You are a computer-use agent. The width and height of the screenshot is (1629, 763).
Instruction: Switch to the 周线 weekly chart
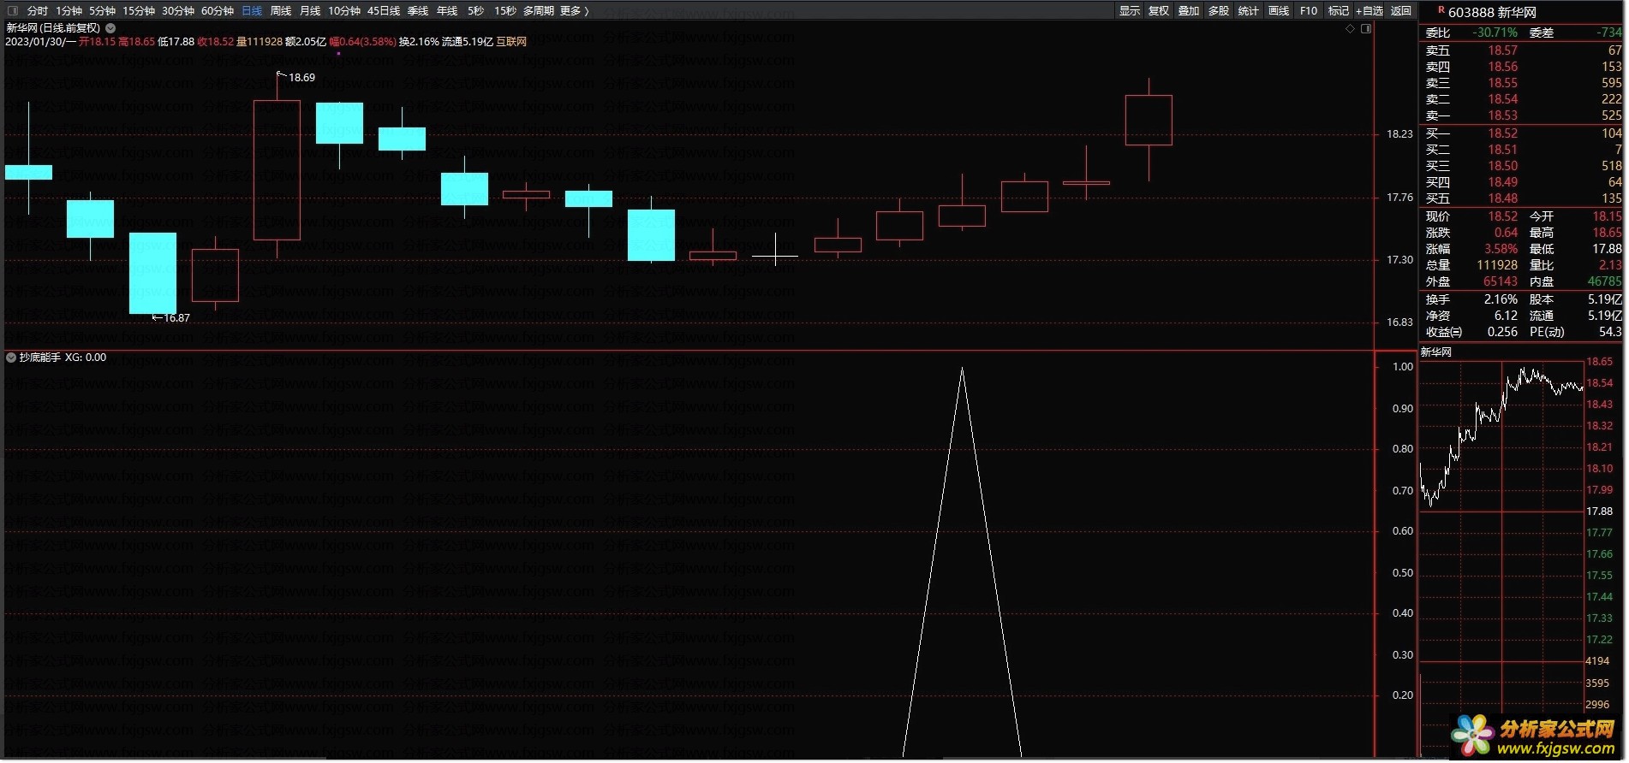tap(281, 11)
